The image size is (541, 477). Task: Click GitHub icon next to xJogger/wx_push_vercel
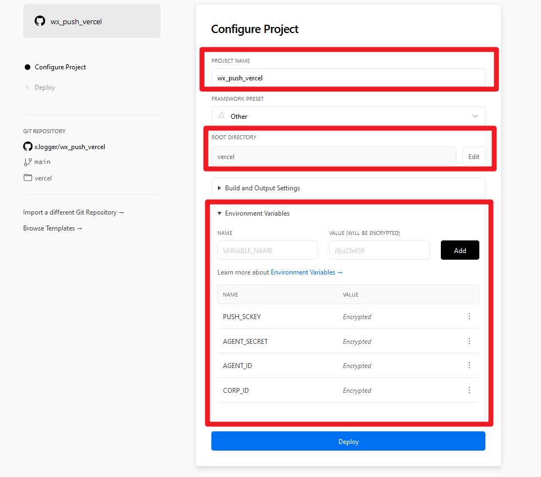(28, 146)
